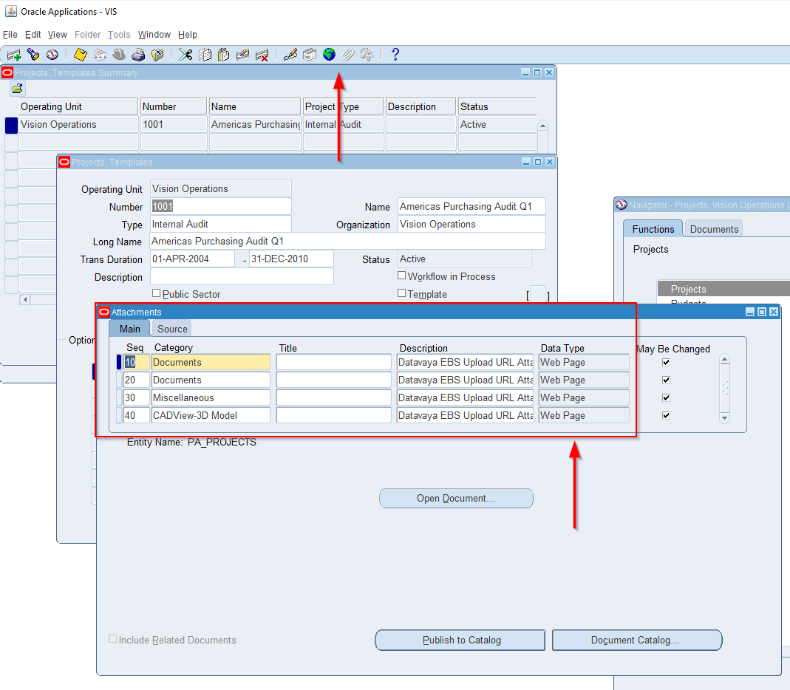Open the View menu
Viewport: 790px width, 690px height.
[x=58, y=34]
